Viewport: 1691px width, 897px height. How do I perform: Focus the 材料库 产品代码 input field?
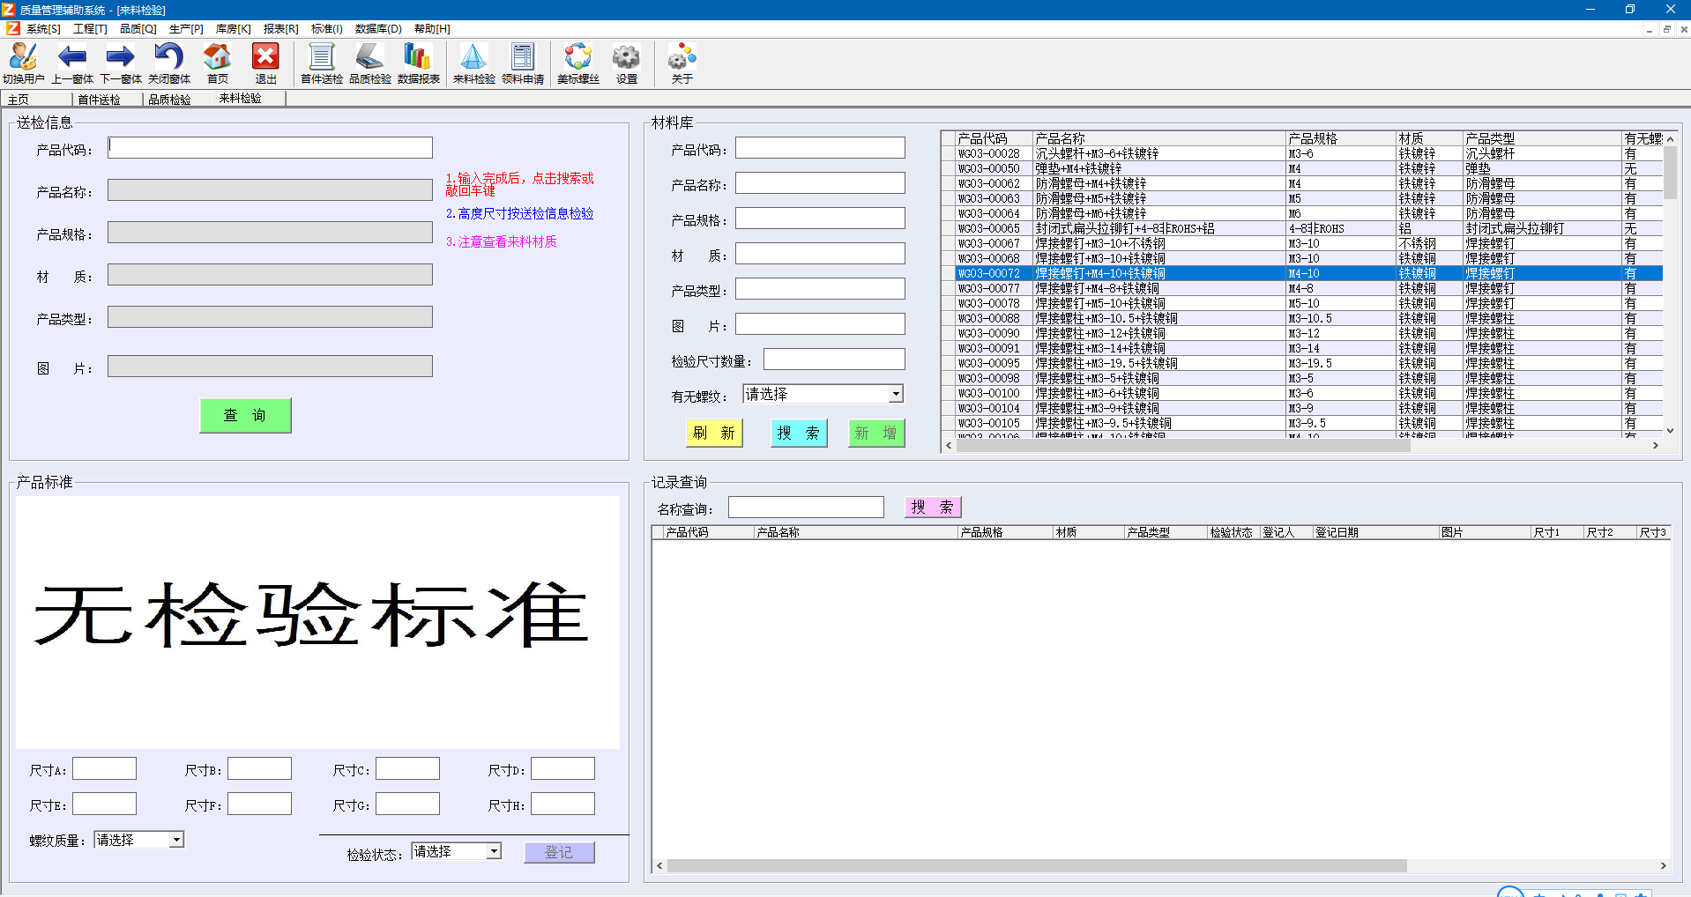tap(820, 148)
